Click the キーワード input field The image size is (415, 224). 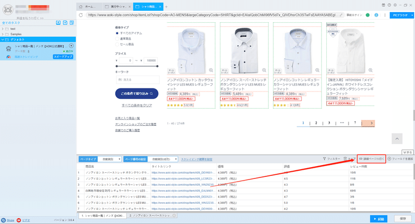[138, 80]
